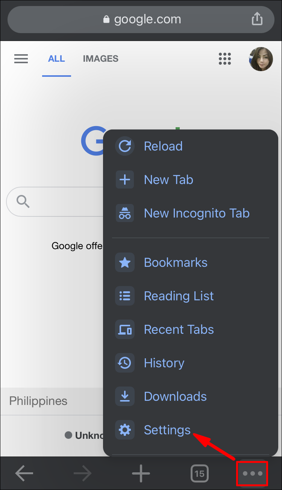Switch to the IMAGES tab
The width and height of the screenshot is (282, 490).
(x=100, y=59)
